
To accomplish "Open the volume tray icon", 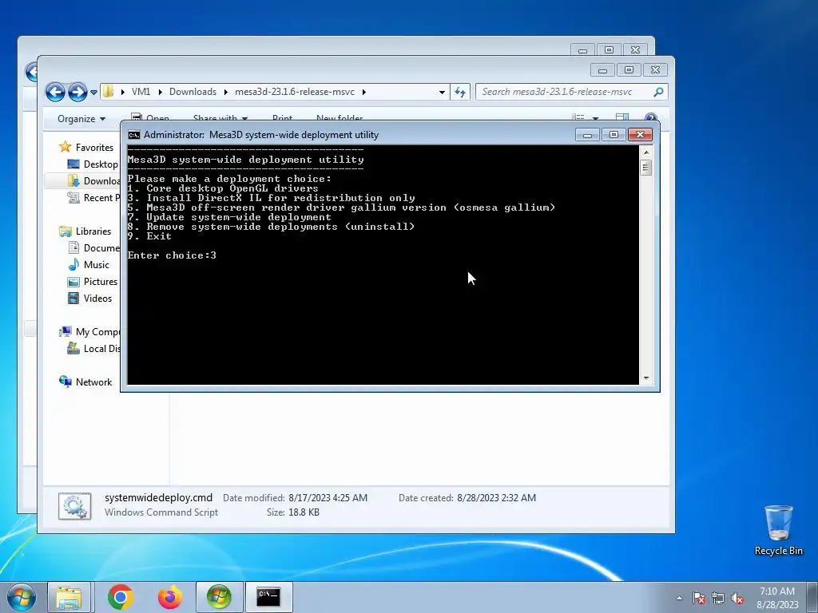I will [x=737, y=598].
